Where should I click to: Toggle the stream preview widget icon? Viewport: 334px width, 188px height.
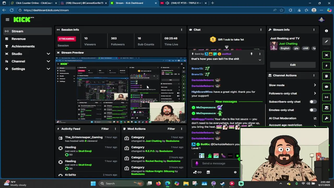click(x=326, y=55)
